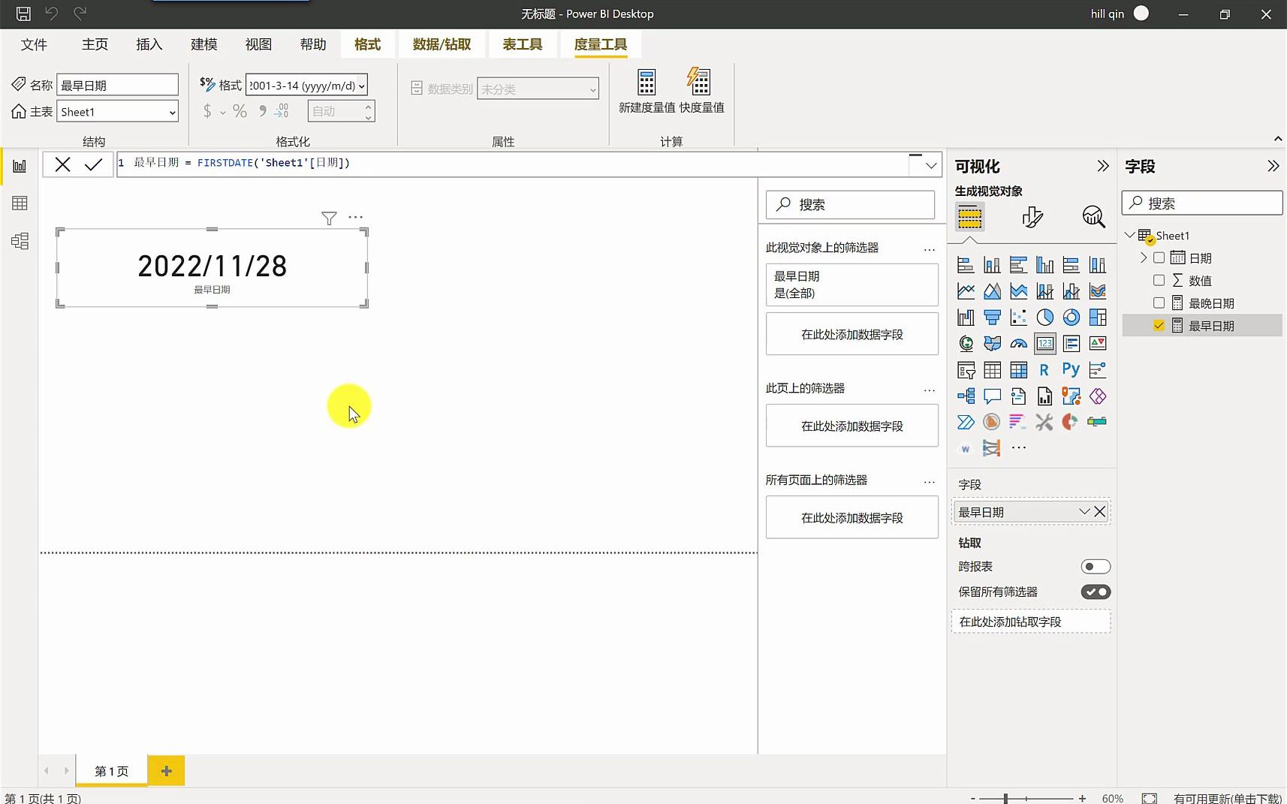
Task: Open the Analytics magnifier pane
Action: tap(1093, 217)
